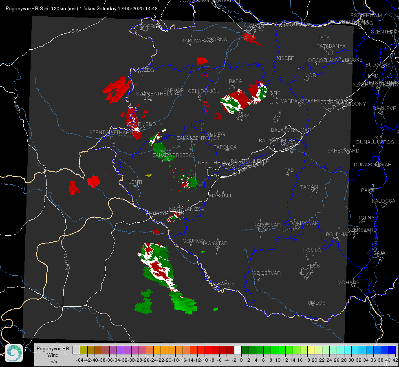The image size is (399, 367).
Task: Click the NAGYKANIZSA city label
Action: (x=187, y=209)
